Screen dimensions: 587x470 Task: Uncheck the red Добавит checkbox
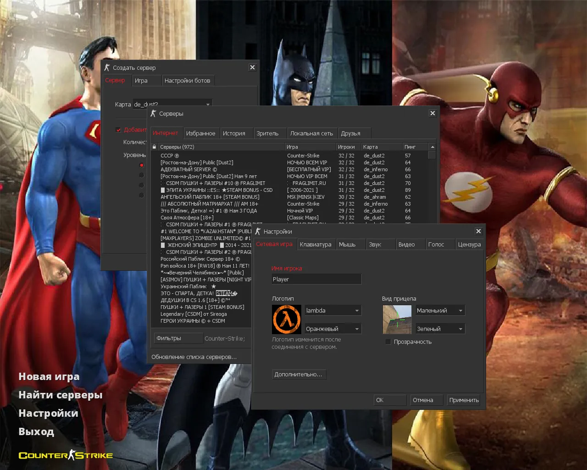click(x=118, y=130)
